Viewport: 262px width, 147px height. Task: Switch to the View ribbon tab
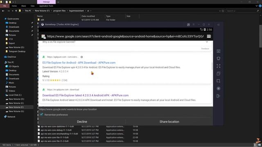32,6
